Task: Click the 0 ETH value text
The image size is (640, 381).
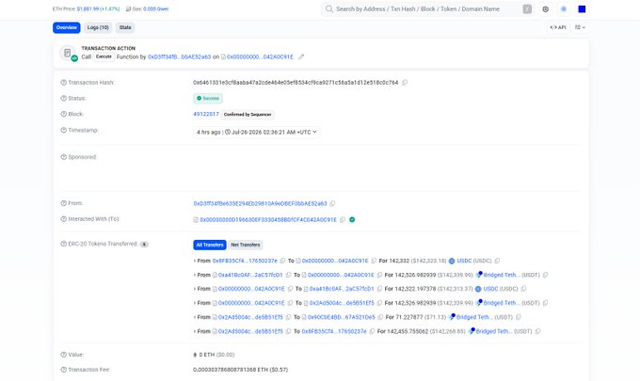Action: click(207, 355)
